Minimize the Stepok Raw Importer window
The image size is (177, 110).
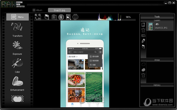(x=165, y=3)
